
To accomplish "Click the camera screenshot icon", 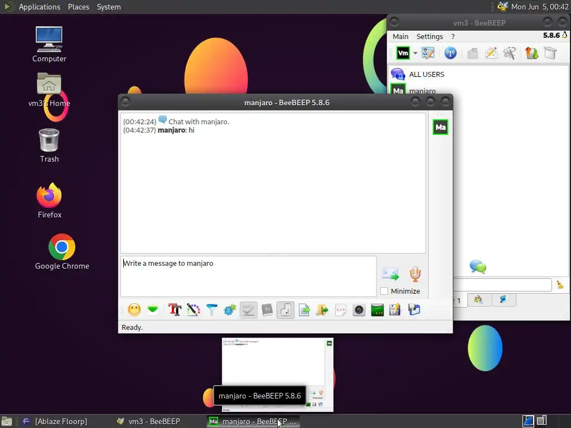I will tap(359, 310).
